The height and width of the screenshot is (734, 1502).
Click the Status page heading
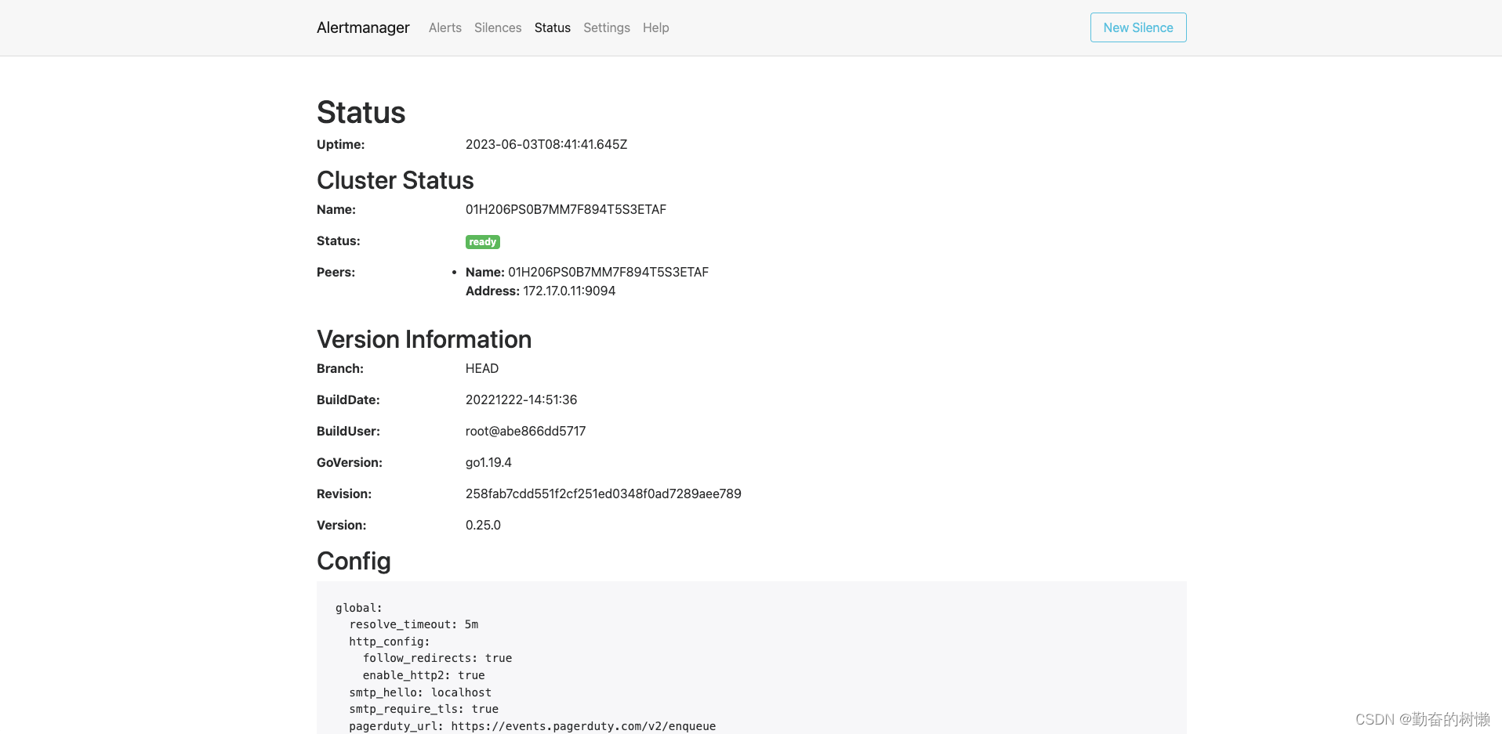[361, 113]
